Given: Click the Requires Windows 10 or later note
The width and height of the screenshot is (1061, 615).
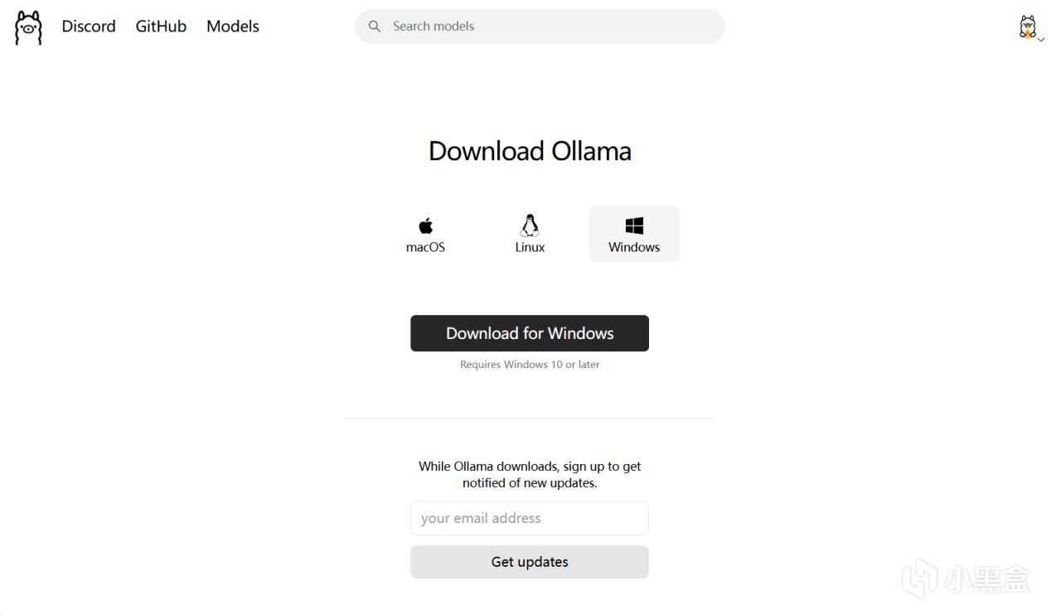Looking at the screenshot, I should (530, 365).
